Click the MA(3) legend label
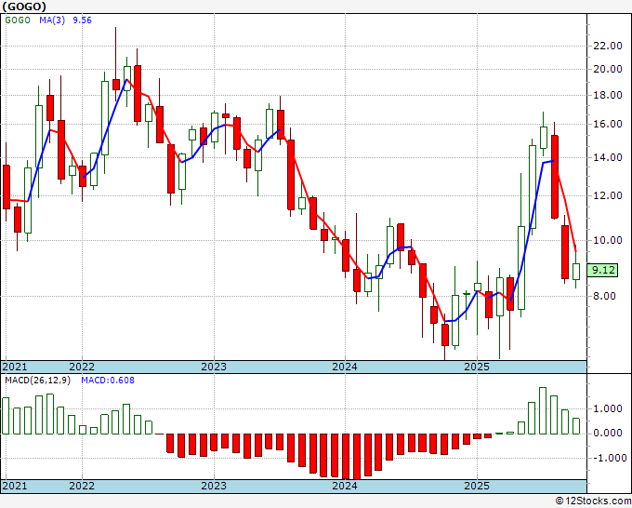Screen dimensions: 632x508 click(x=52, y=20)
